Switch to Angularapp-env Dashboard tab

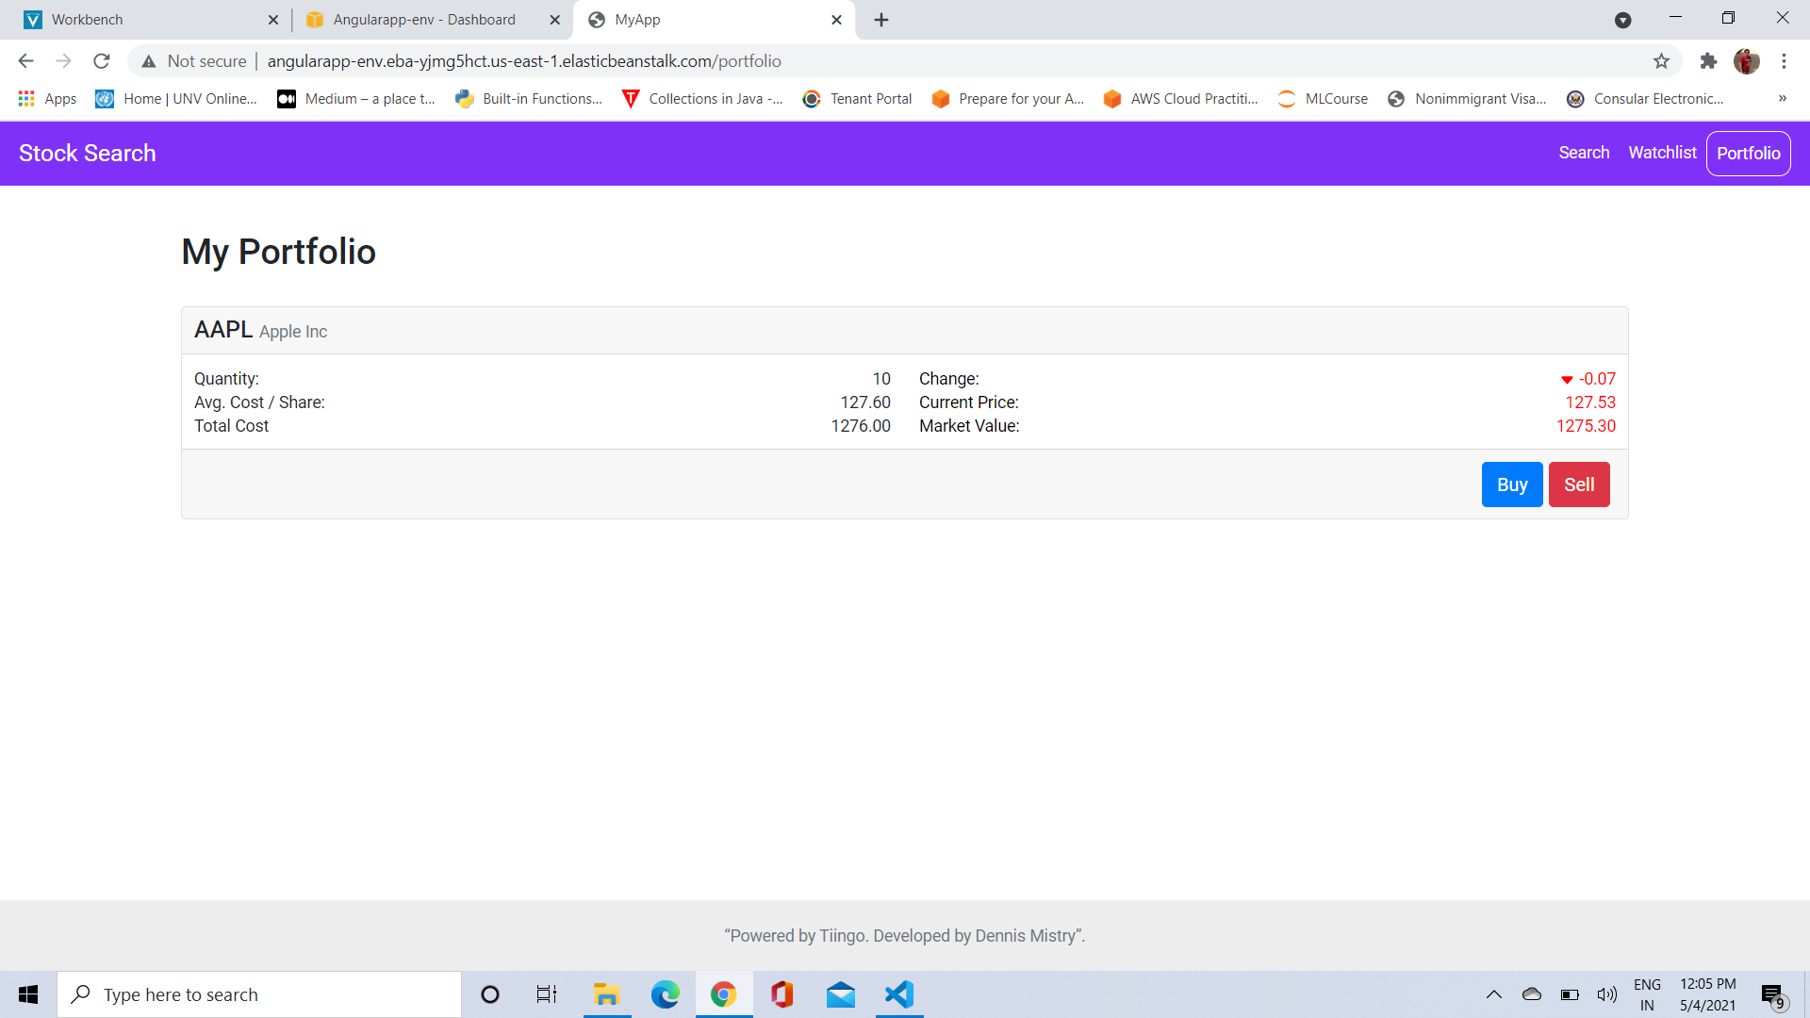click(x=424, y=20)
